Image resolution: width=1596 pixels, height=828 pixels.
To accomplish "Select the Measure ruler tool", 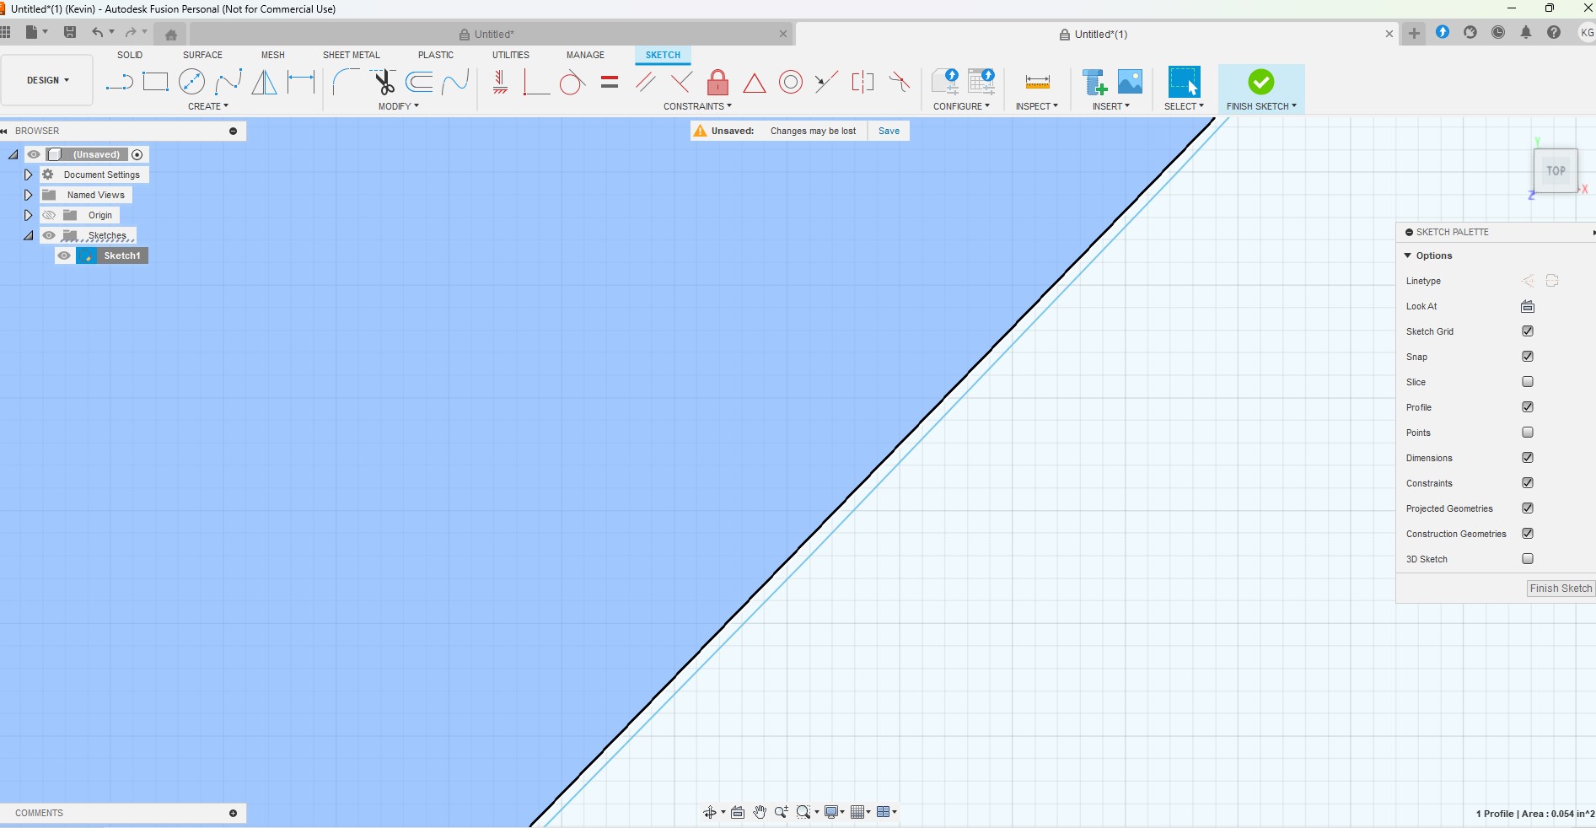I will pyautogui.click(x=1037, y=82).
